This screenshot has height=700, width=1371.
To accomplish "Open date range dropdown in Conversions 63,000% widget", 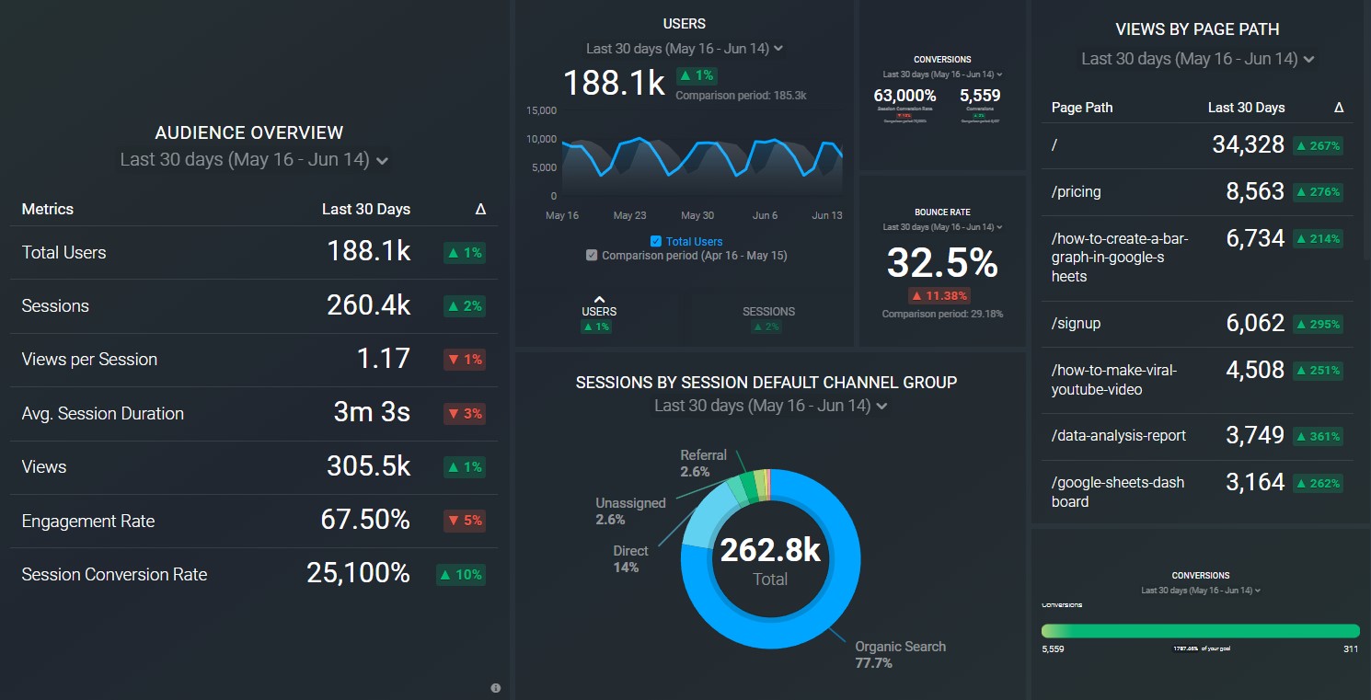I will click(x=942, y=75).
